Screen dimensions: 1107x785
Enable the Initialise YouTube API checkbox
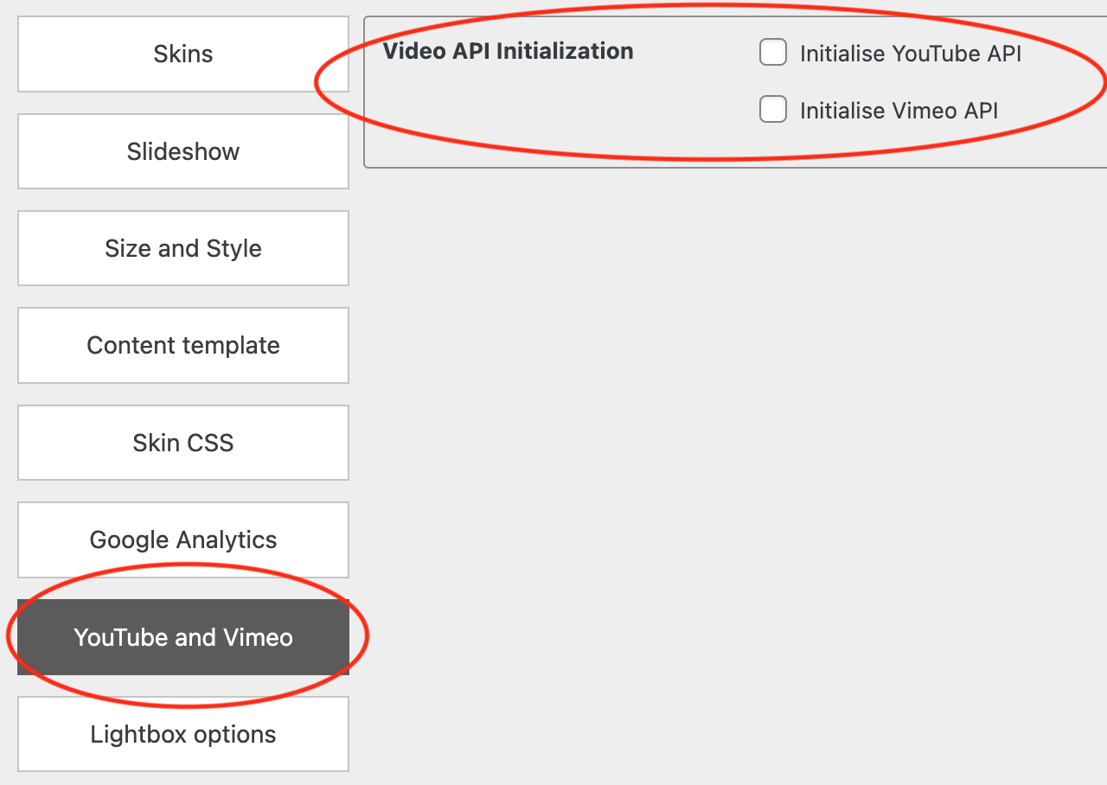tap(772, 53)
